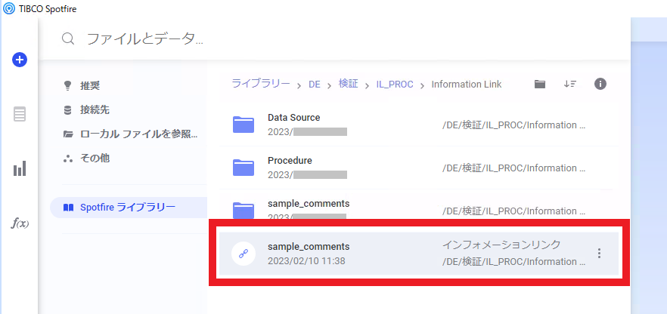
Task: Open the f(x) functions icon
Action: [x=20, y=223]
